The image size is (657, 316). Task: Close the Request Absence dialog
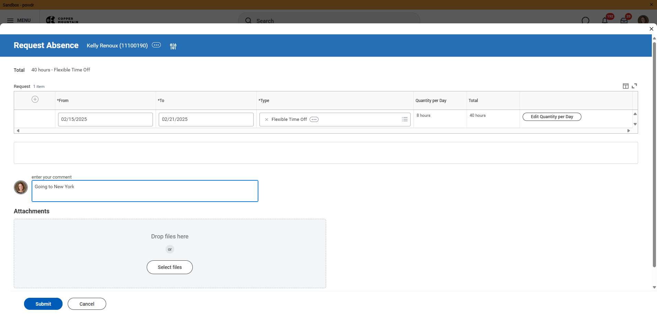(x=651, y=29)
